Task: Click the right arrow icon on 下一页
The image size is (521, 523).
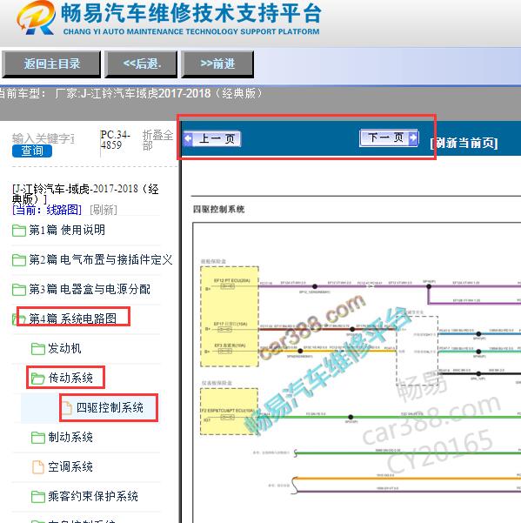Action: pos(413,137)
